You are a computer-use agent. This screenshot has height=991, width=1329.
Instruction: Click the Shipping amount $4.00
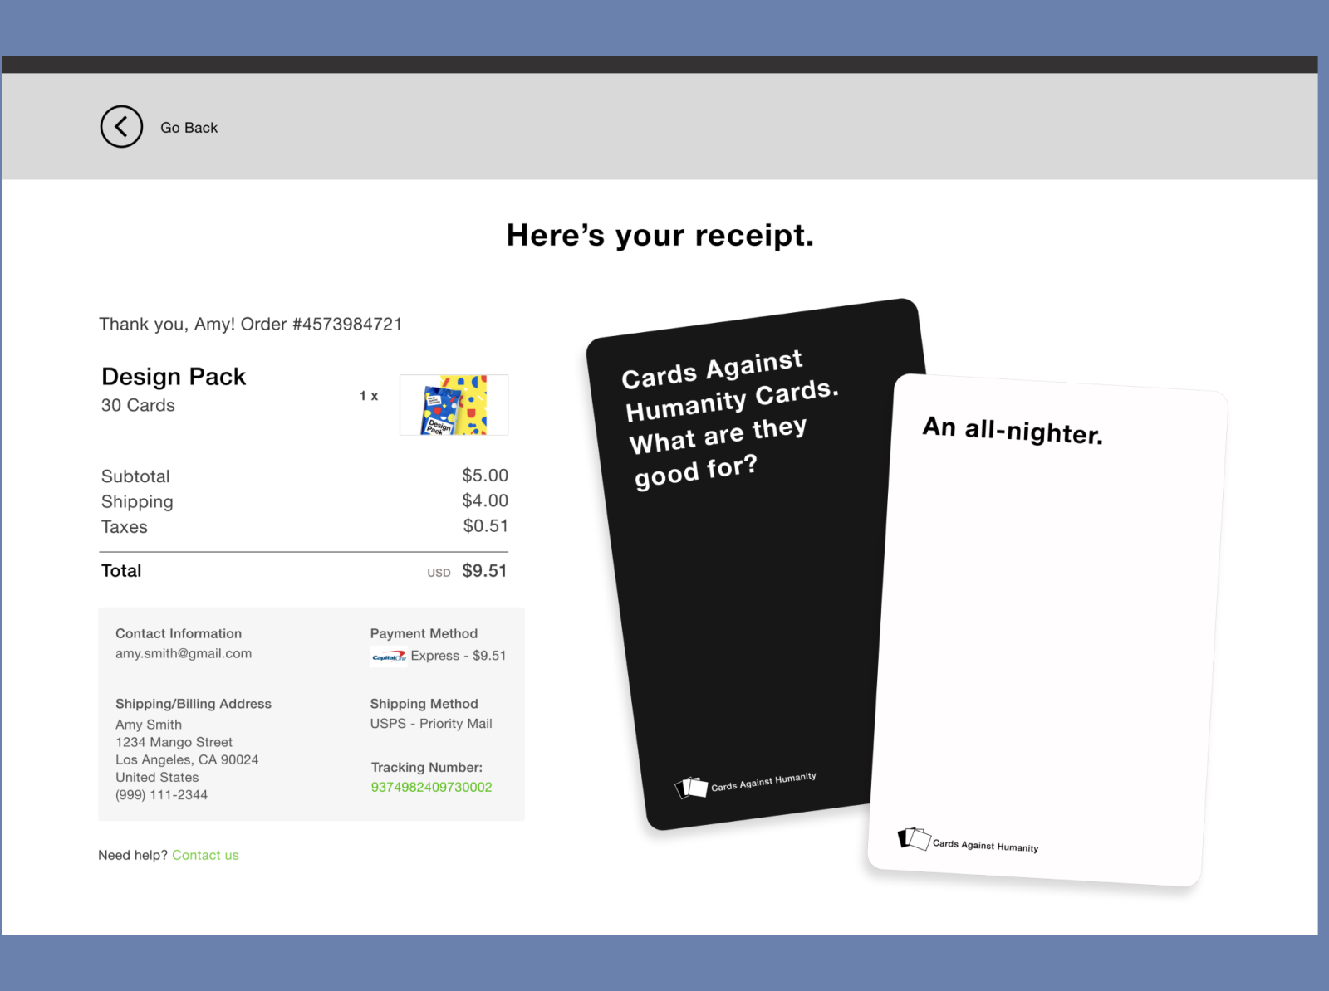[485, 500]
